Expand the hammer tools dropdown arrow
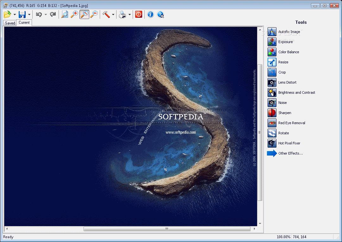The height and width of the screenshot is (242, 342). tap(113, 15)
